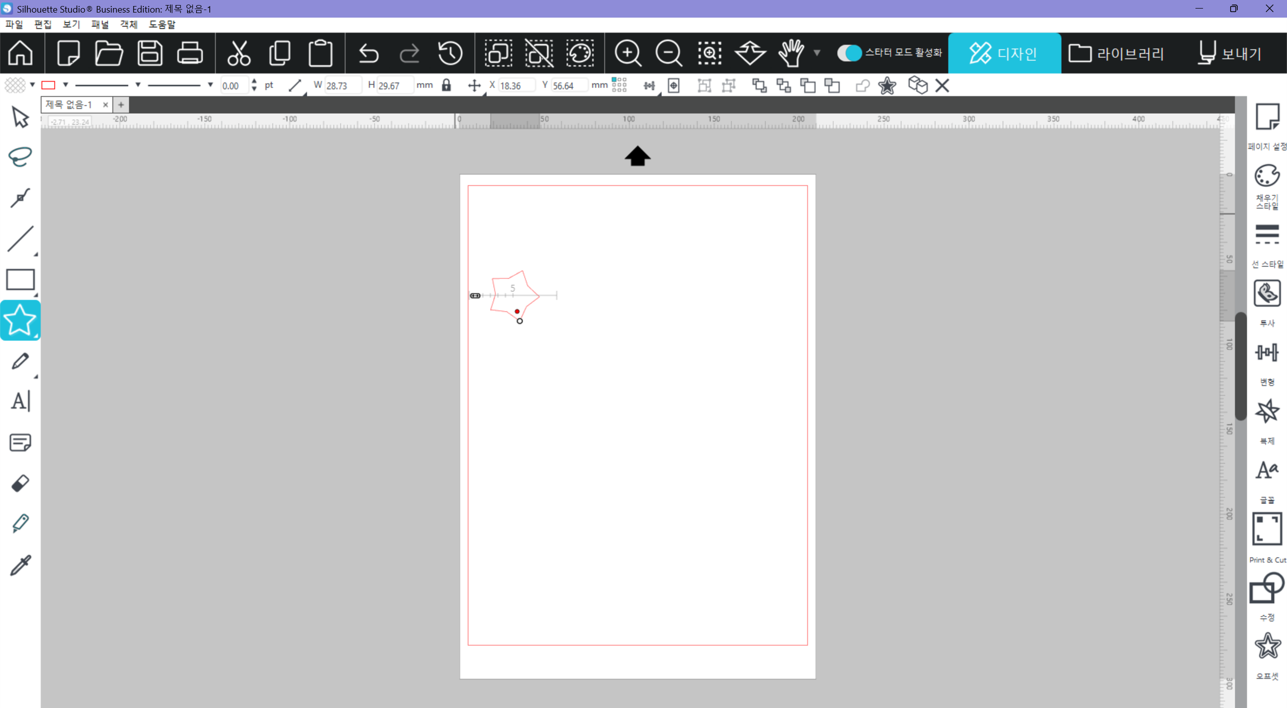Click the width W input field
This screenshot has width=1287, height=708.
click(342, 86)
